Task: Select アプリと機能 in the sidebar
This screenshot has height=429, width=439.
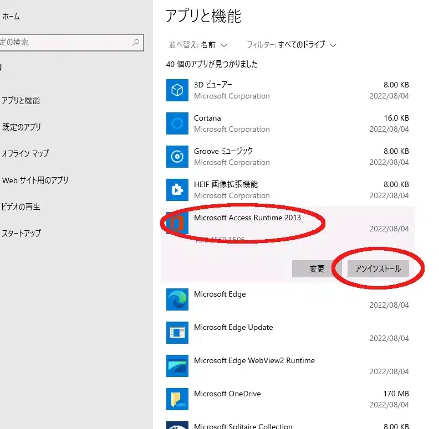Action: point(21,101)
